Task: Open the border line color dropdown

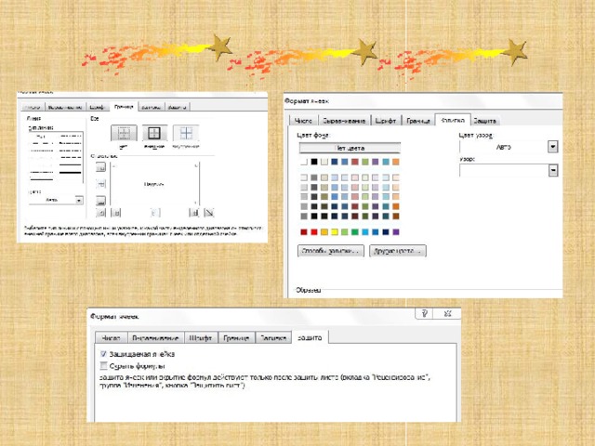Action: (x=77, y=200)
